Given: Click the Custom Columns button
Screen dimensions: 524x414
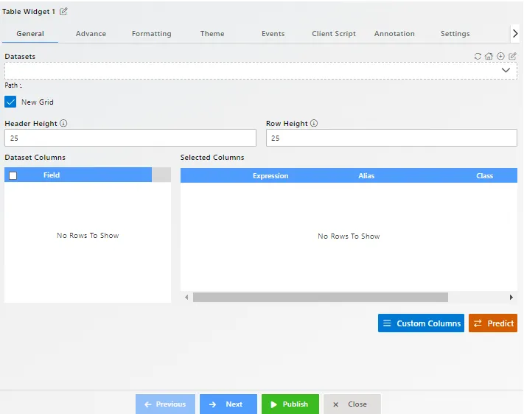Looking at the screenshot, I should pos(421,323).
